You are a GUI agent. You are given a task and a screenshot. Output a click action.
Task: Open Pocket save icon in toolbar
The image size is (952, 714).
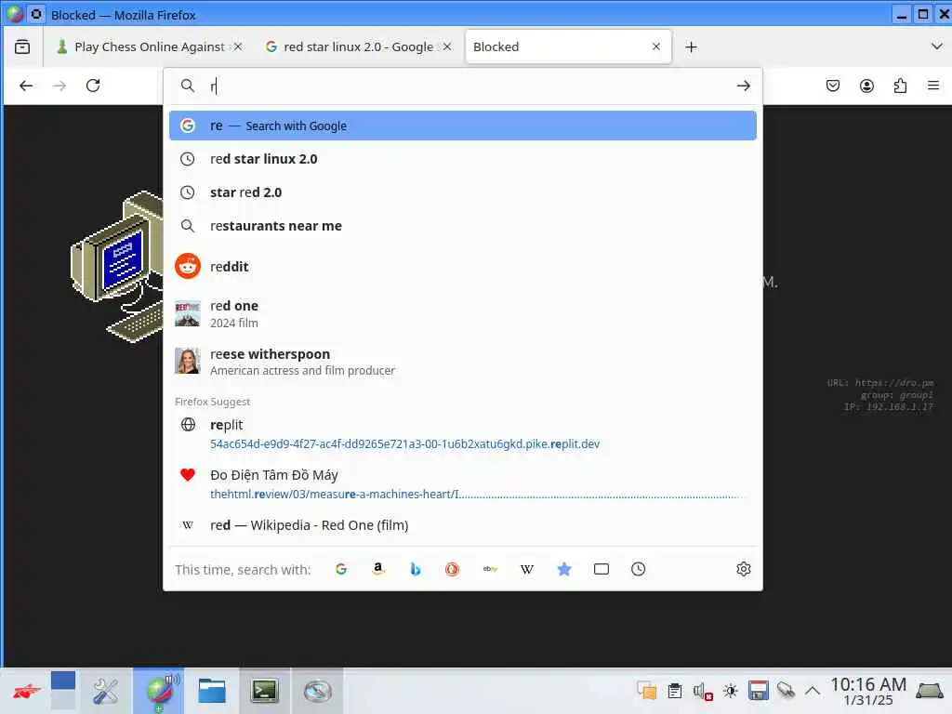(833, 86)
